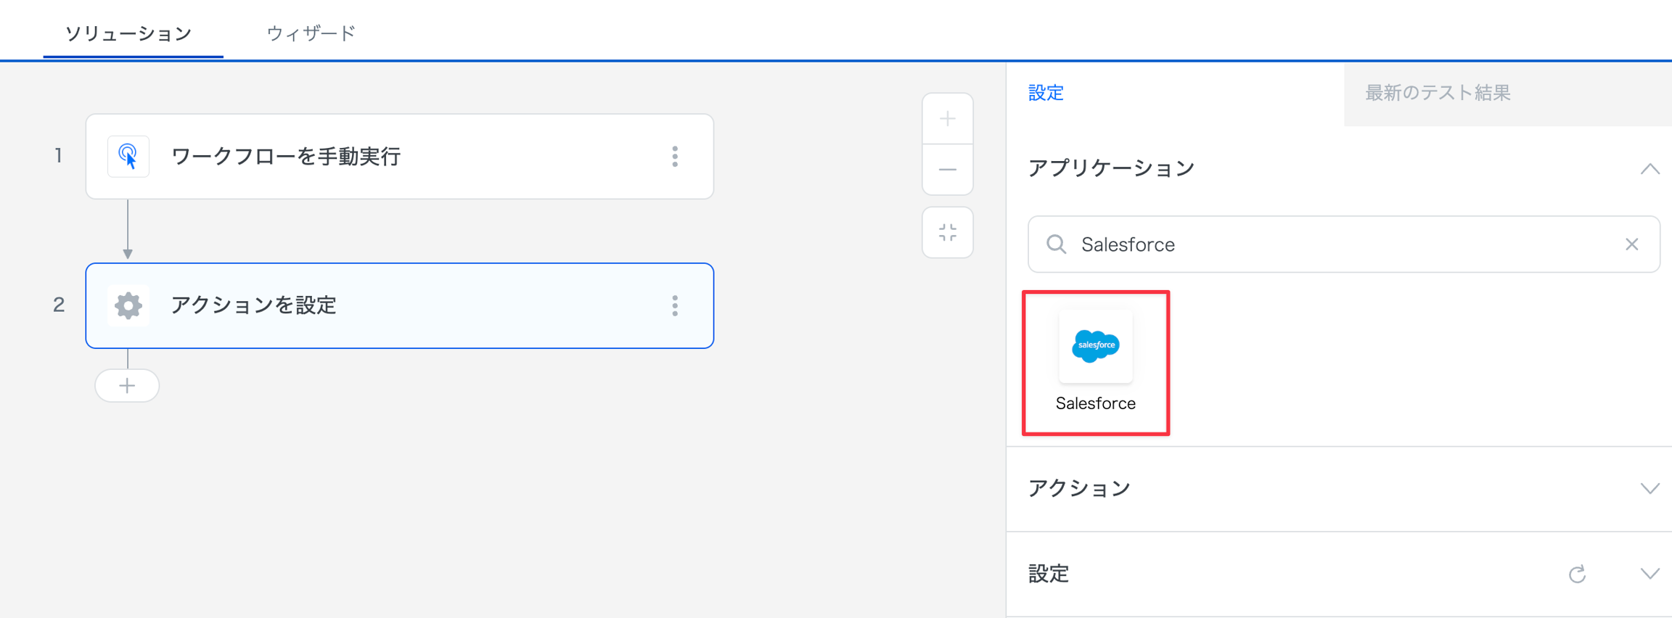Collapse the アプリケーション section
The image size is (1672, 618).
coord(1650,169)
